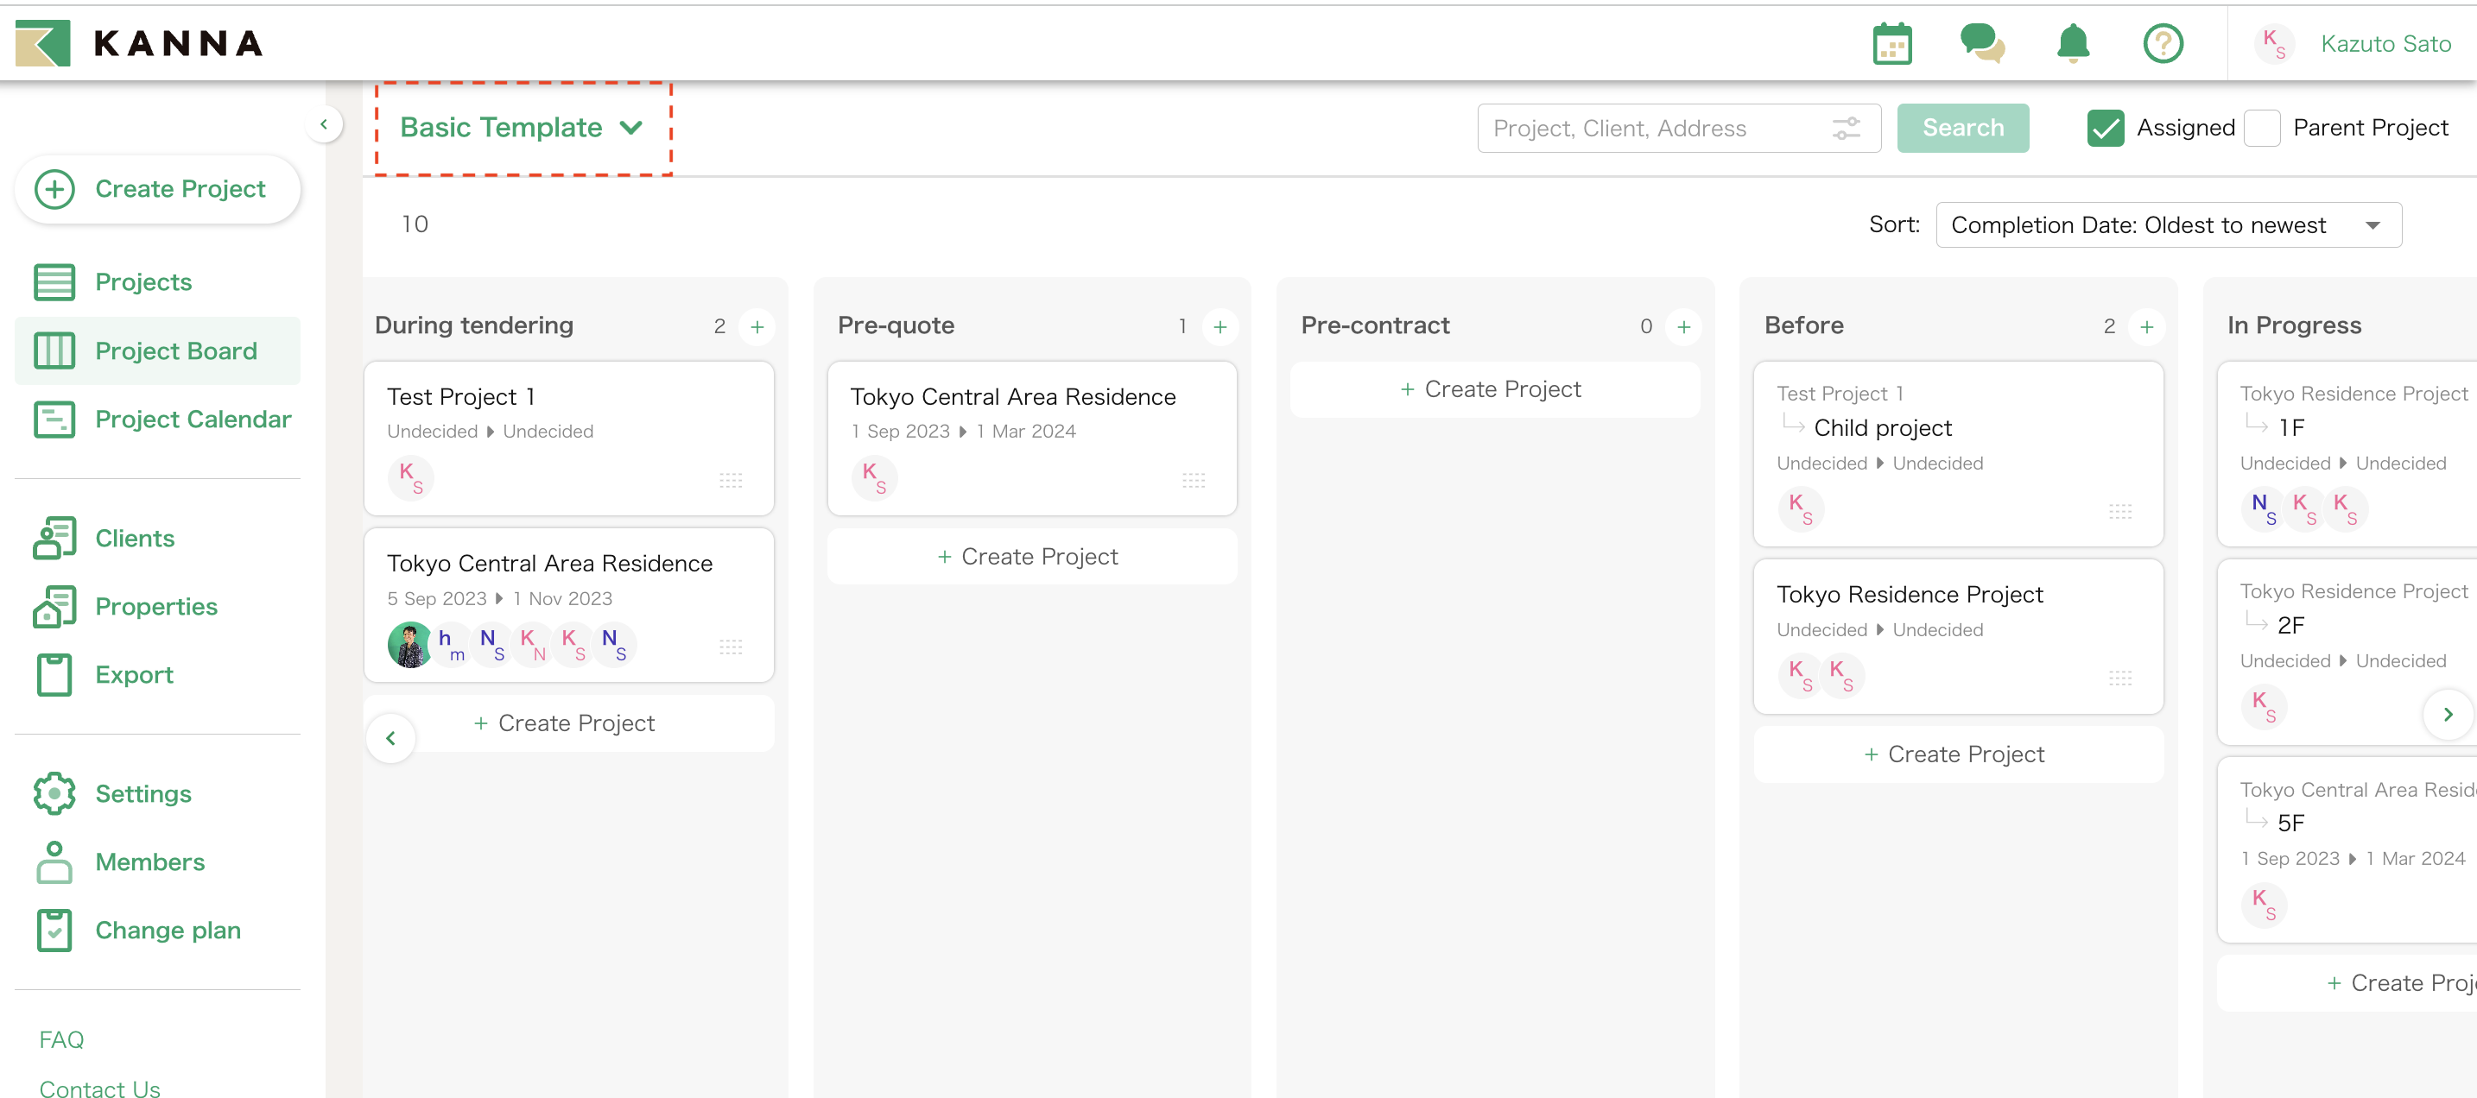Image resolution: width=2477 pixels, height=1098 pixels.
Task: Add project to During tendering column
Action: 757,327
